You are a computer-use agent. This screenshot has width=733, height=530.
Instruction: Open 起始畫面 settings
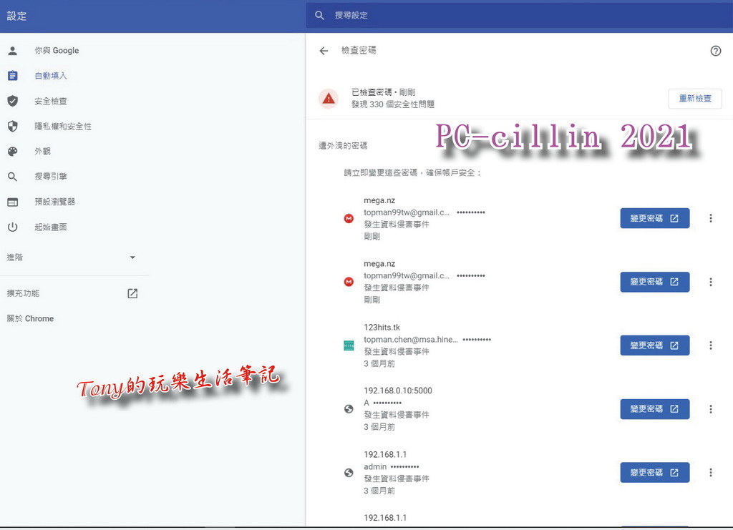[x=51, y=227]
